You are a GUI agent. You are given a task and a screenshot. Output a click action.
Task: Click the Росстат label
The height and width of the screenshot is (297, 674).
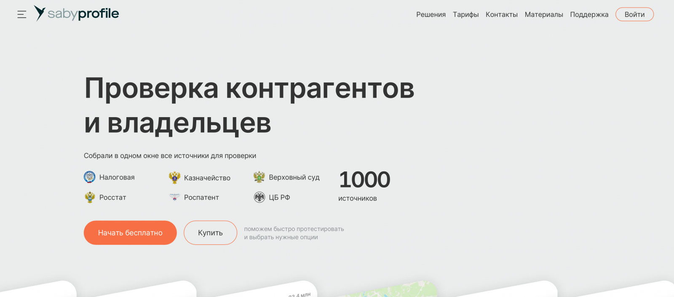(x=113, y=198)
